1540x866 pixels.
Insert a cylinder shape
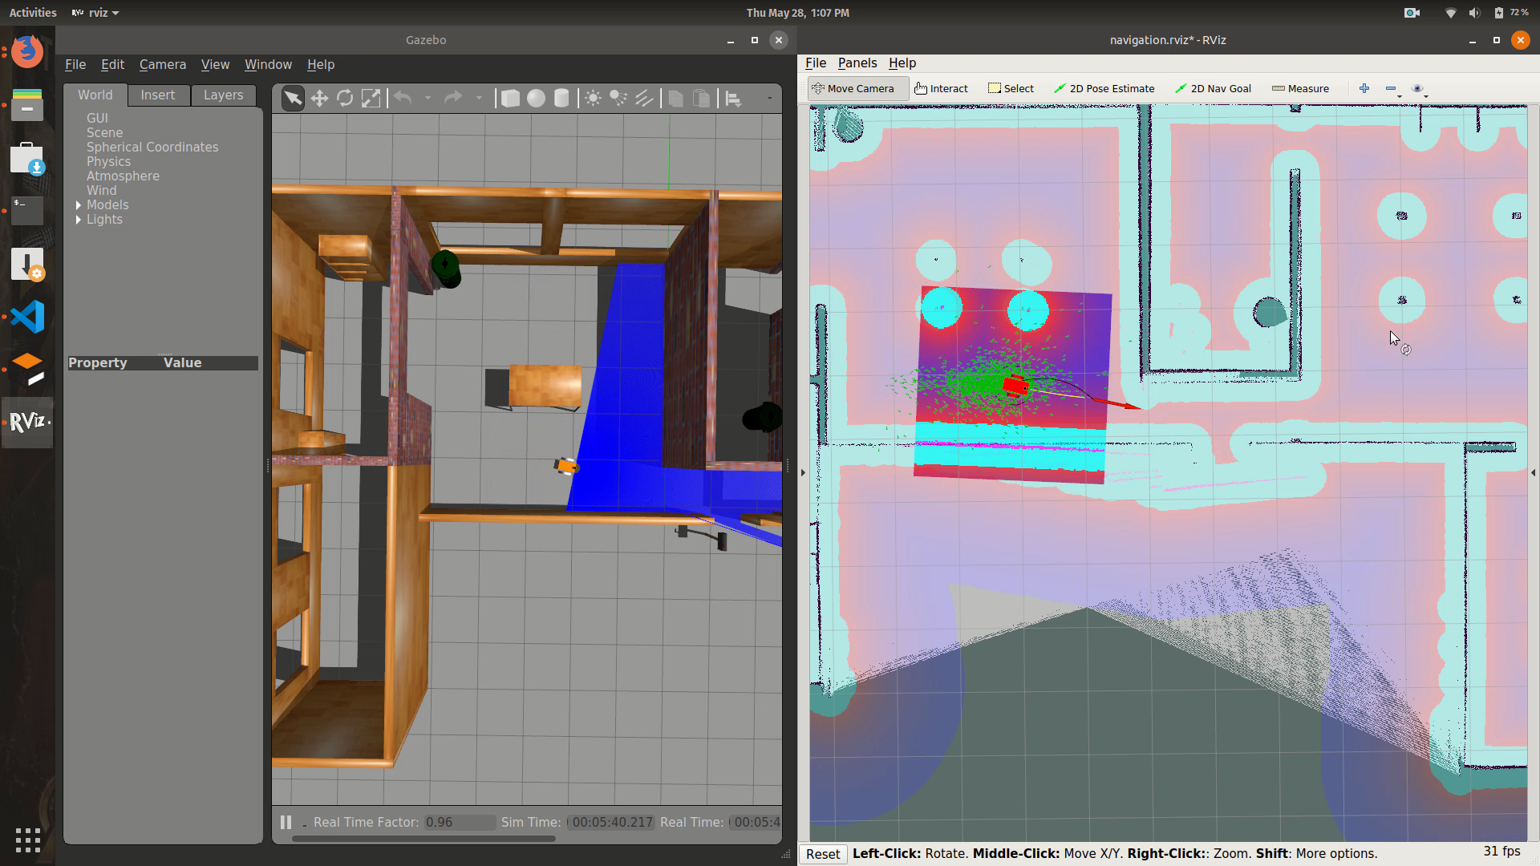coord(561,98)
